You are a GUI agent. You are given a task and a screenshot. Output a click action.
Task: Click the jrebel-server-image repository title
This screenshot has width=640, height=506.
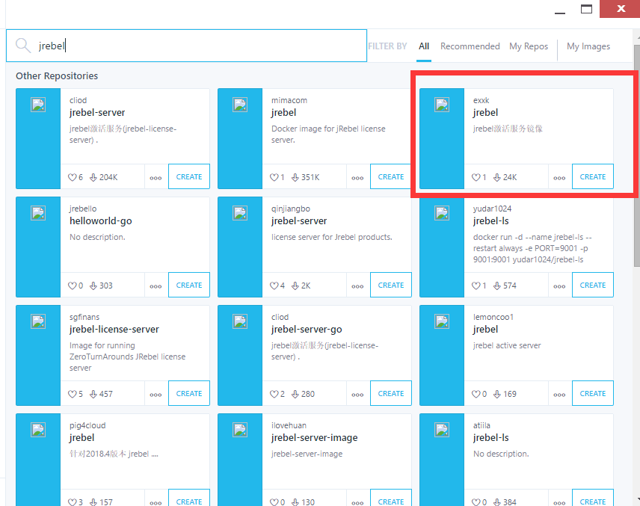pyautogui.click(x=314, y=438)
